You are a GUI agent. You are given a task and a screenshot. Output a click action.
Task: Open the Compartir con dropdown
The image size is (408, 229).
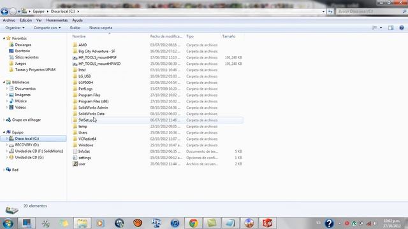[47, 28]
